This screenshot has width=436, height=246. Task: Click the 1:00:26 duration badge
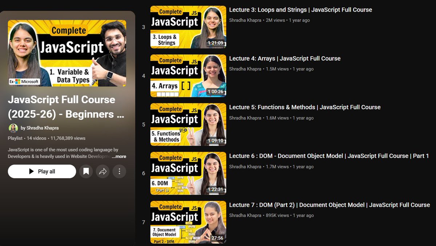216,92
